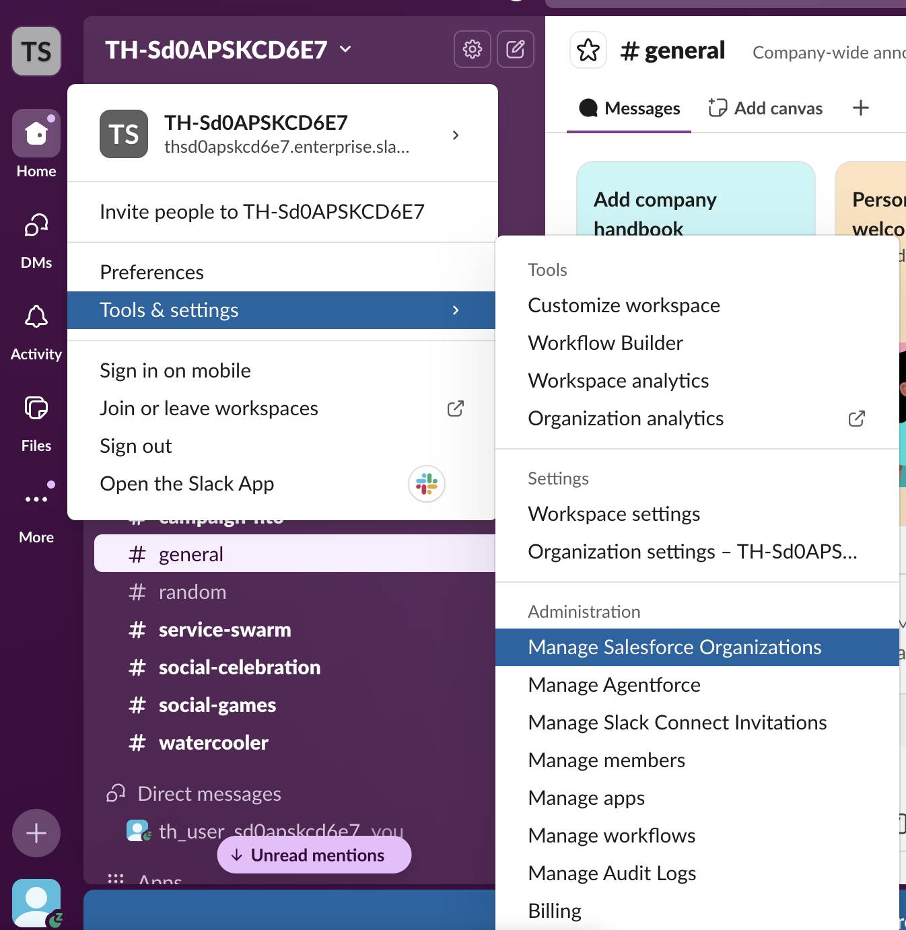Click the plus icon to add a tab
This screenshot has height=930, width=906.
click(861, 108)
